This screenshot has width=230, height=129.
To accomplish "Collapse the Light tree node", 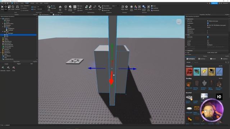I will pyautogui.click(x=3, y=32).
